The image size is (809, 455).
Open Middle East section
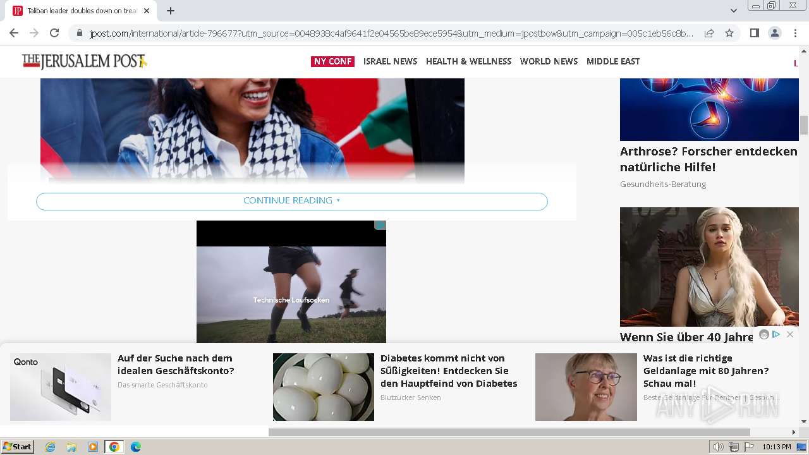(x=613, y=61)
